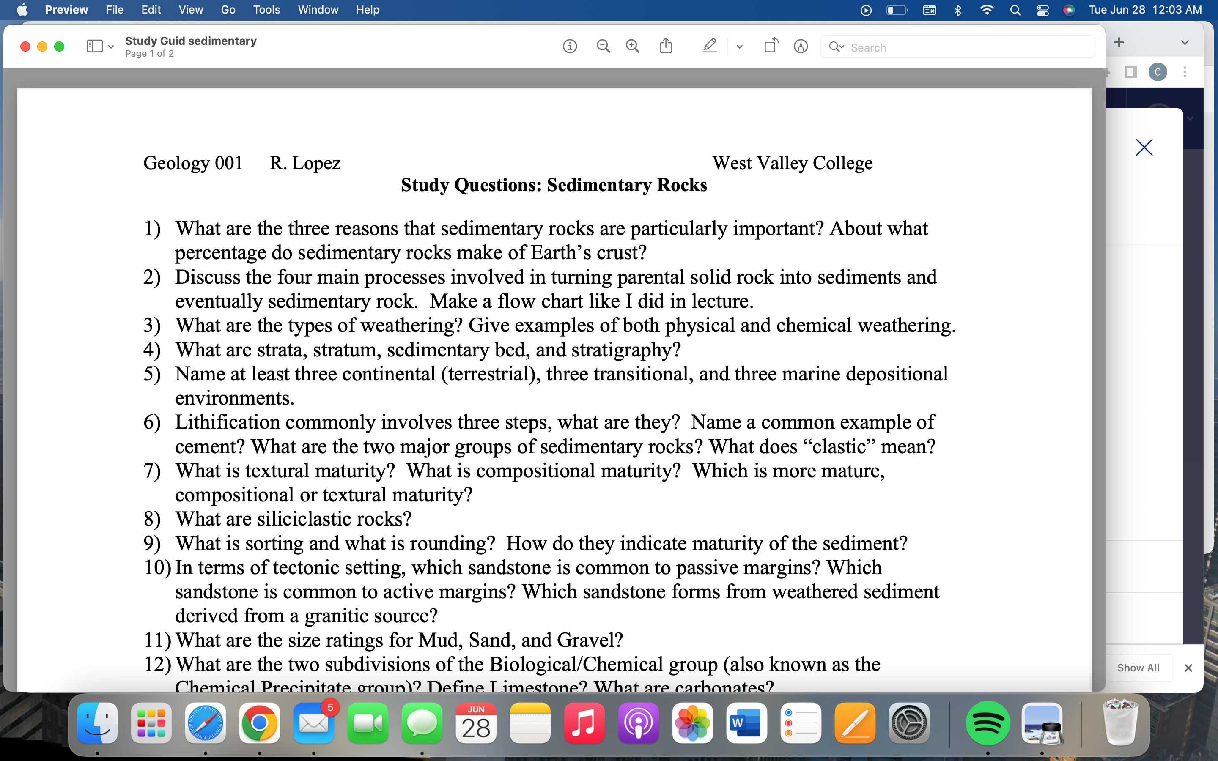Toggle the sidebar view button
Viewport: 1218px width, 761px height.
point(95,47)
